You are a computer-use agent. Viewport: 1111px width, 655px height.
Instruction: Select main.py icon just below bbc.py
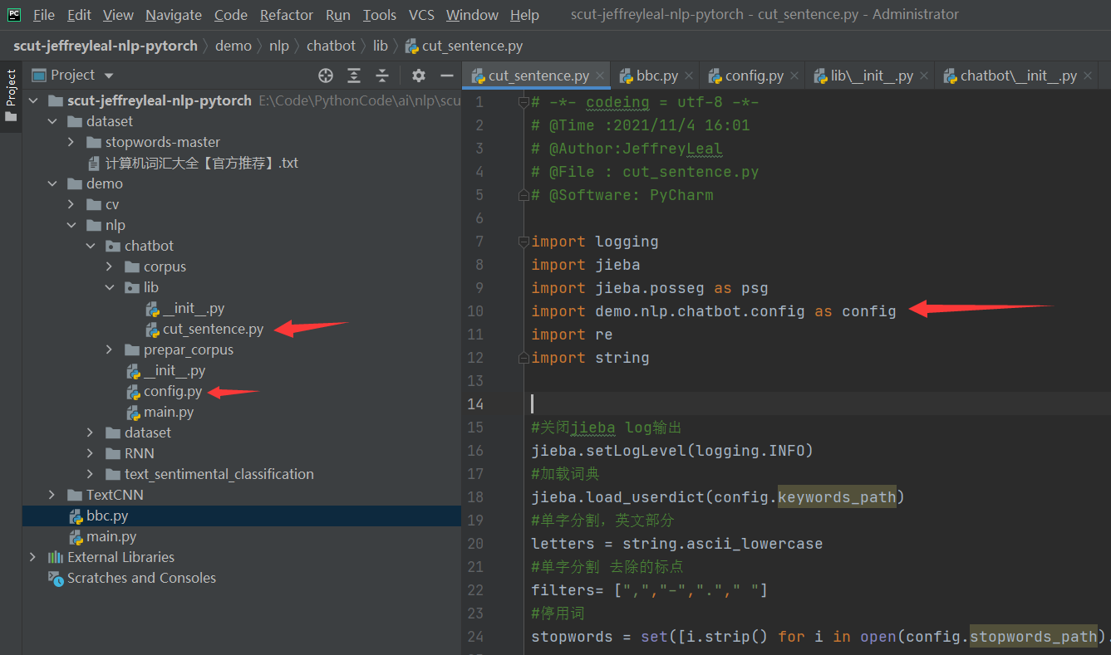click(x=76, y=537)
